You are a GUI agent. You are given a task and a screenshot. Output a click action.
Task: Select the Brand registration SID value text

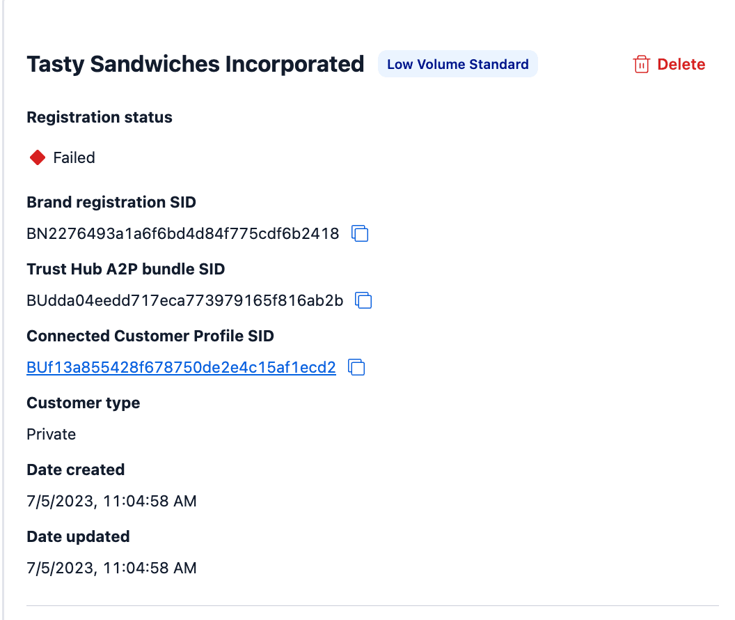182,234
